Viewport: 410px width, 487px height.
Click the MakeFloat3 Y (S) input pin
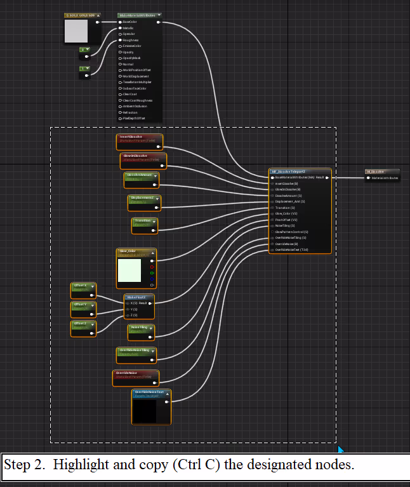(128, 309)
